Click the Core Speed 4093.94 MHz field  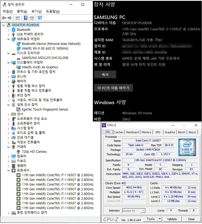click(x=134, y=188)
